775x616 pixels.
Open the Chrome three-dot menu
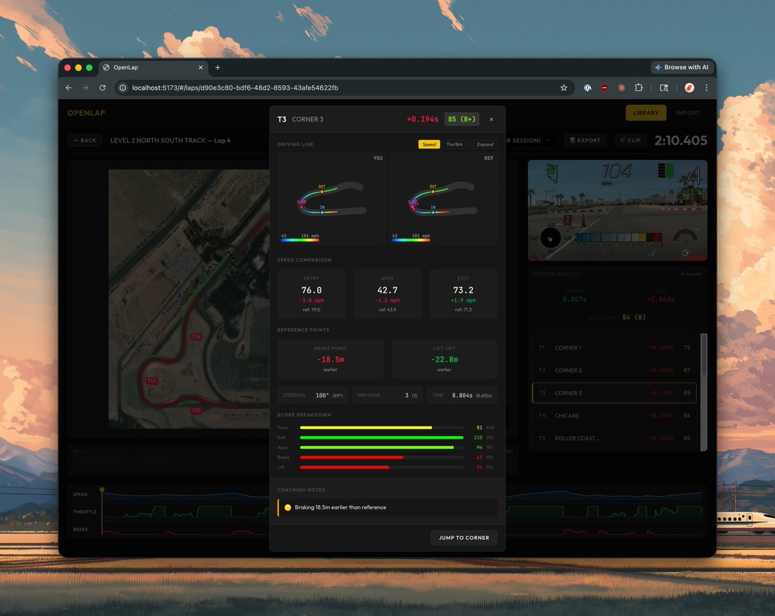[706, 88]
